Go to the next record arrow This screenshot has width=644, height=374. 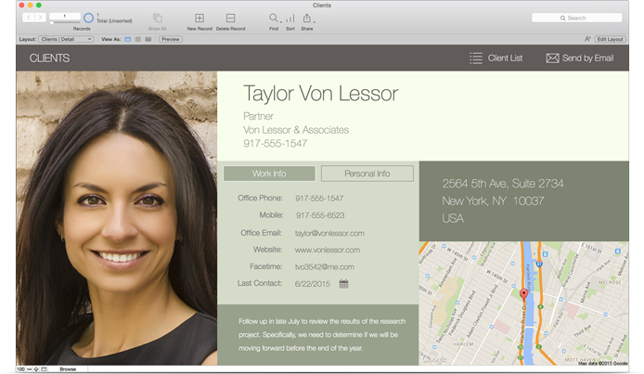click(40, 18)
